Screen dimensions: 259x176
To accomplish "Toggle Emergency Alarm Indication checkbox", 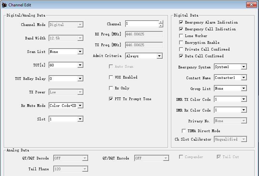I will click(x=181, y=23).
